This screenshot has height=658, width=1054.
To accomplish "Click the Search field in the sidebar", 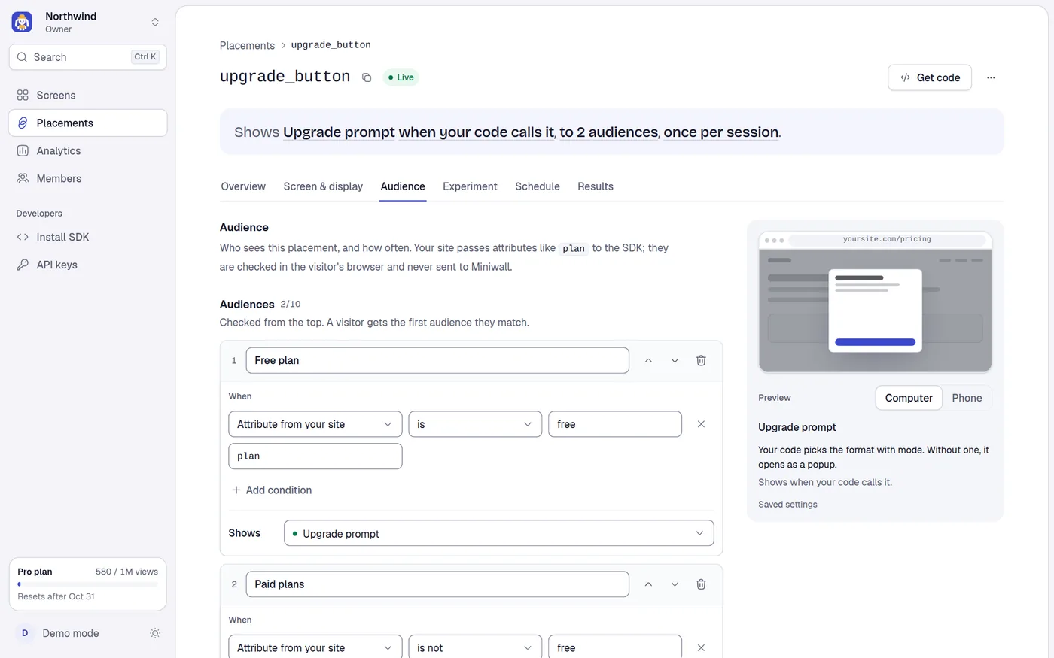I will pos(88,57).
